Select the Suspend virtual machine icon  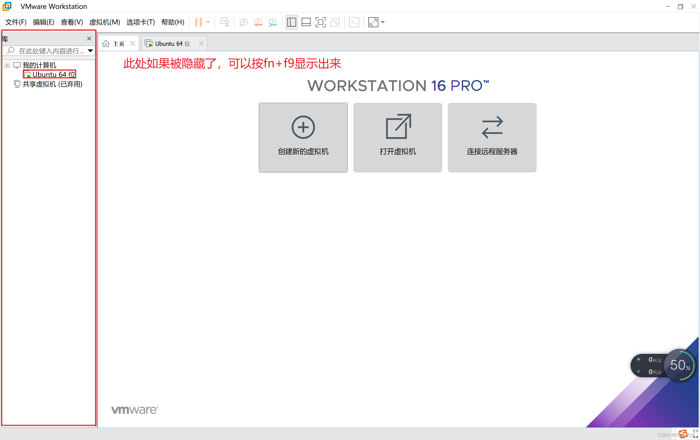199,22
